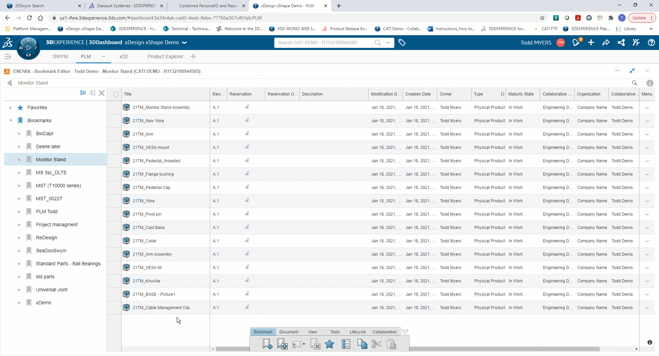This screenshot has height=356, width=659.
Task: Select the SeaDooSwym bookmark folder
Action: 51,251
